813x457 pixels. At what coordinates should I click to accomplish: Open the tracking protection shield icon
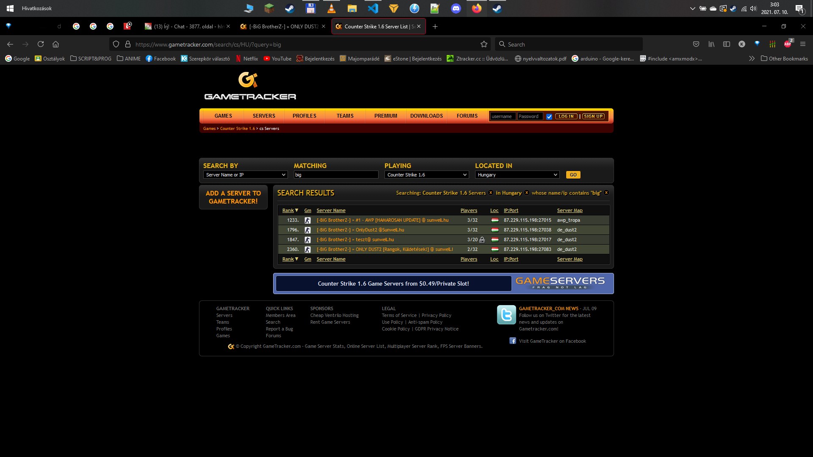[116, 44]
